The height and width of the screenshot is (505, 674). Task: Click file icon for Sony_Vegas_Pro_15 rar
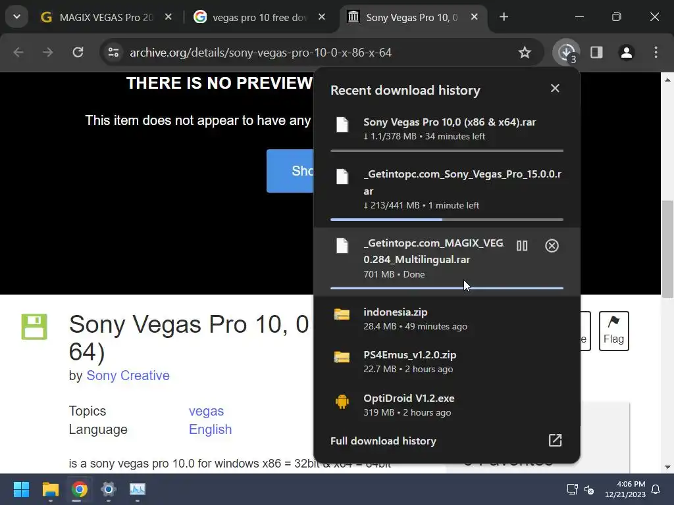(342, 176)
